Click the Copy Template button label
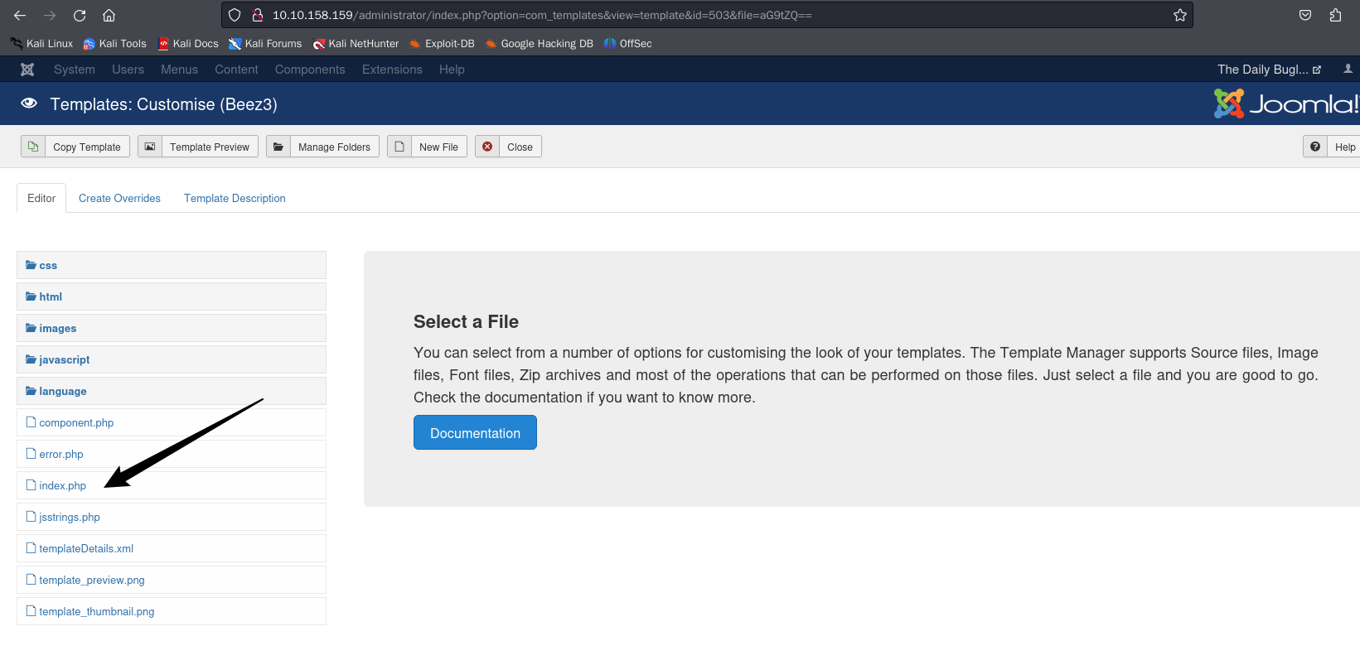The height and width of the screenshot is (665, 1360). click(87, 147)
